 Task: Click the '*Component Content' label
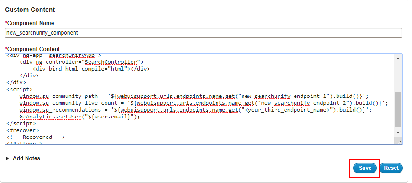pos(32,49)
